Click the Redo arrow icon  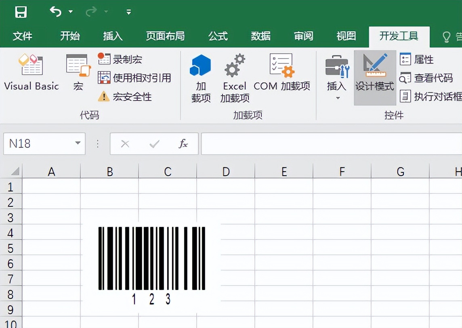[91, 12]
